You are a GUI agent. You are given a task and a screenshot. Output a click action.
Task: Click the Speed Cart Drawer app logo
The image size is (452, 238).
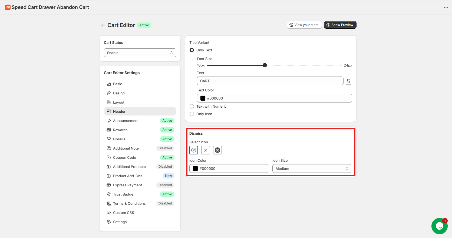pyautogui.click(x=8, y=7)
